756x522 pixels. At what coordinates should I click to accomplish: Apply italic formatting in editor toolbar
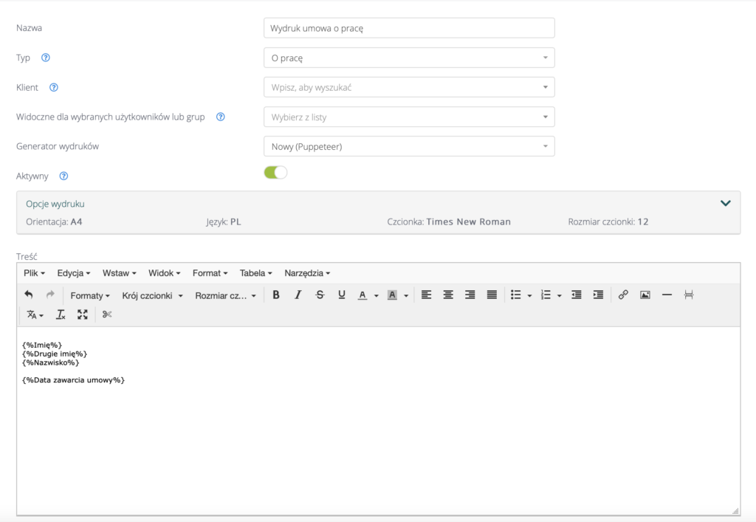[x=298, y=295]
